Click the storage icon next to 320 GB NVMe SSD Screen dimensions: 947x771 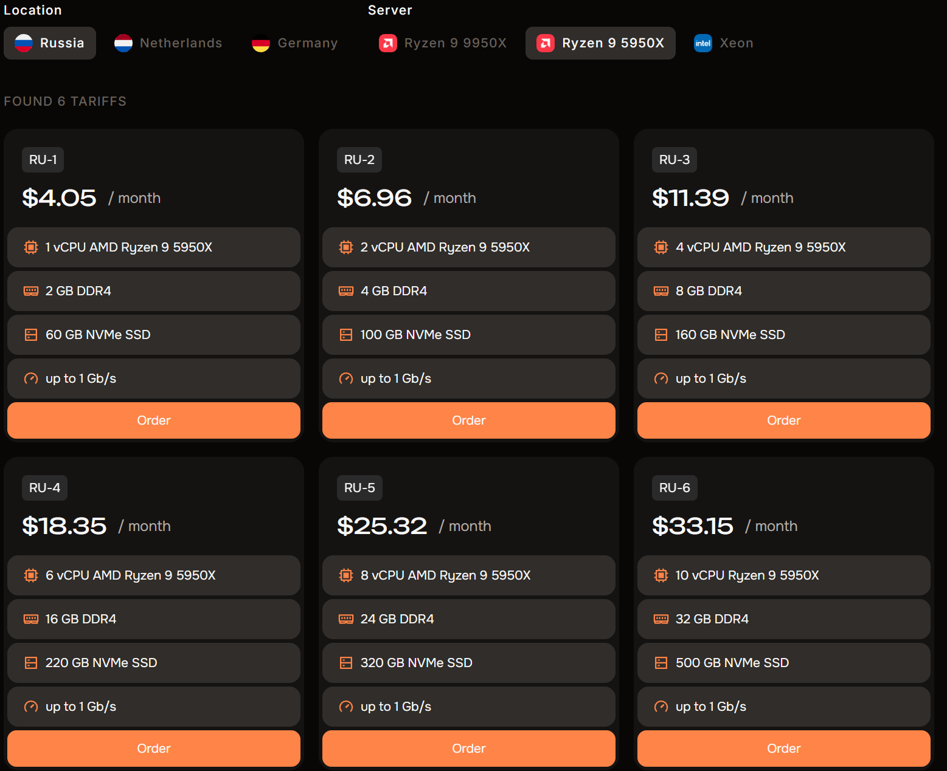346,663
